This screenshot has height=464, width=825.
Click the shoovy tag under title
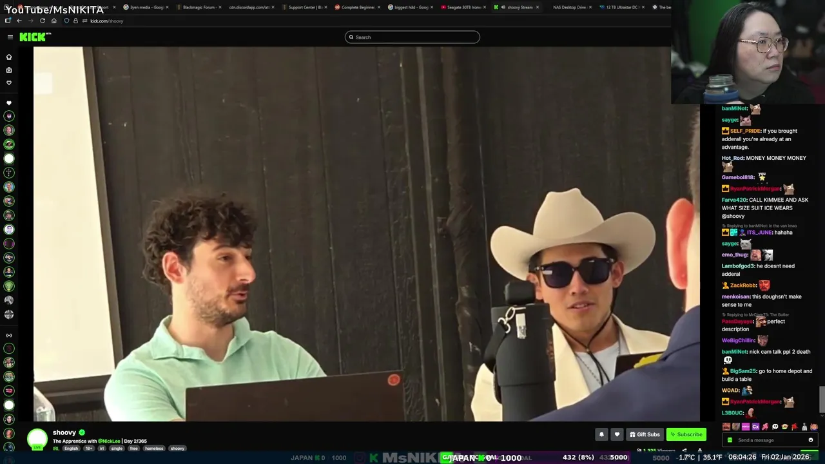pos(177,449)
